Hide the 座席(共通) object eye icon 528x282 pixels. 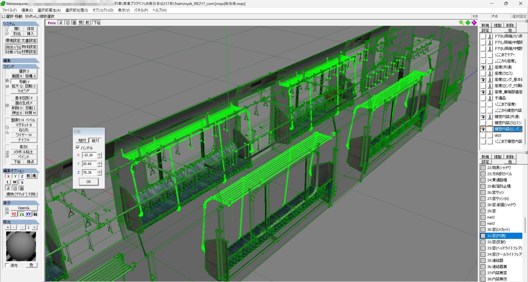483,67
